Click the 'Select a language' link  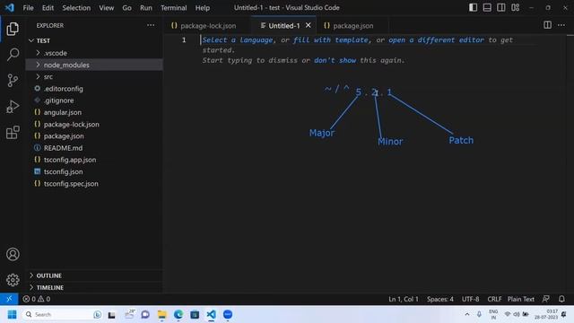(x=238, y=39)
